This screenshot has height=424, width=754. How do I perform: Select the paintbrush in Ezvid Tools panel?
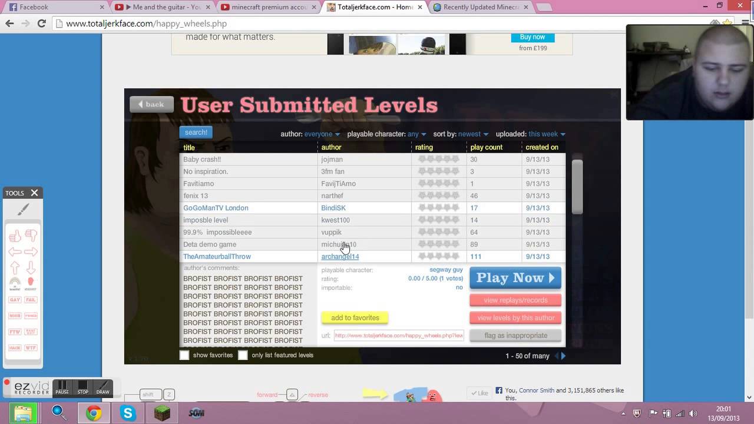coord(22,209)
